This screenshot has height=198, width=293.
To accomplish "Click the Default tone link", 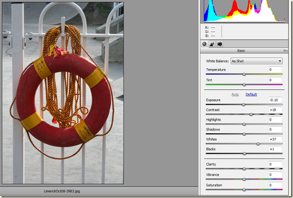I will click(x=251, y=94).
